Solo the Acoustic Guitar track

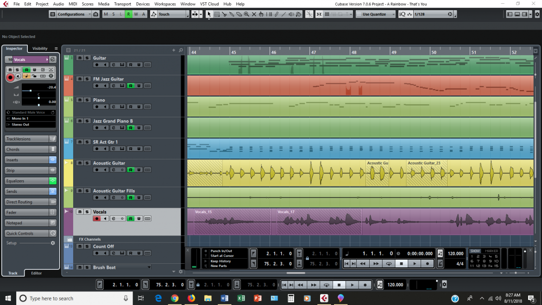[x=87, y=163]
